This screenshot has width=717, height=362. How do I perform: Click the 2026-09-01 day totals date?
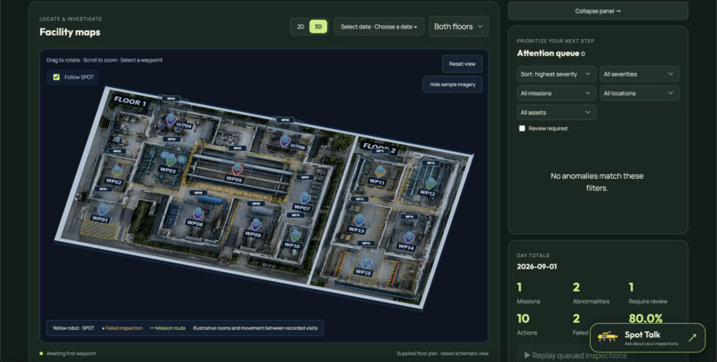click(536, 267)
